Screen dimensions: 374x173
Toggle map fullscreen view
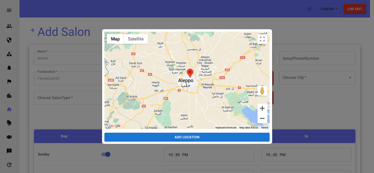tap(262, 39)
